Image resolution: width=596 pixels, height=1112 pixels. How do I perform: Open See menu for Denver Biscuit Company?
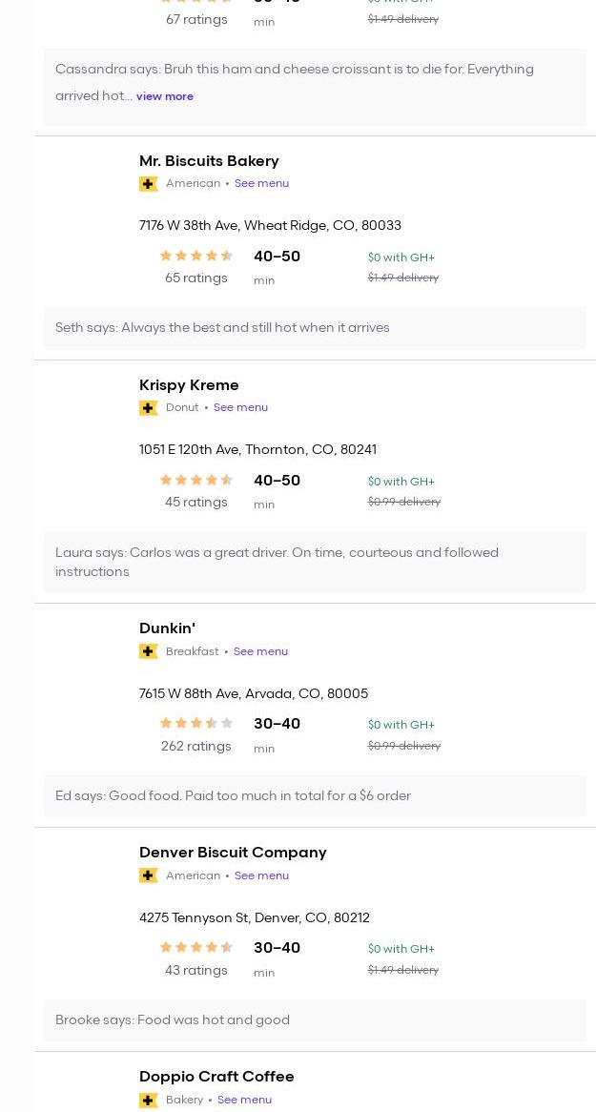tap(261, 875)
